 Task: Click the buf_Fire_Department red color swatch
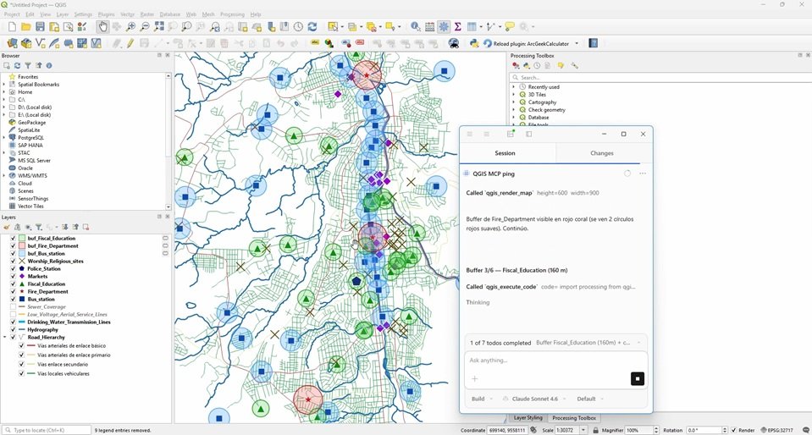point(22,246)
